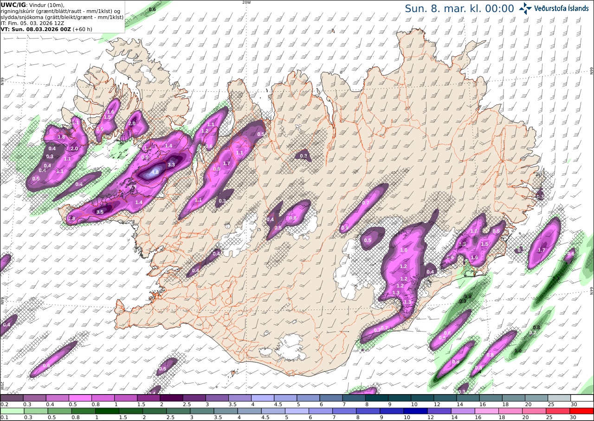594x421 pixels.
Task: Pick upper legend swatch between 25 and 30
Action: [x=559, y=398]
